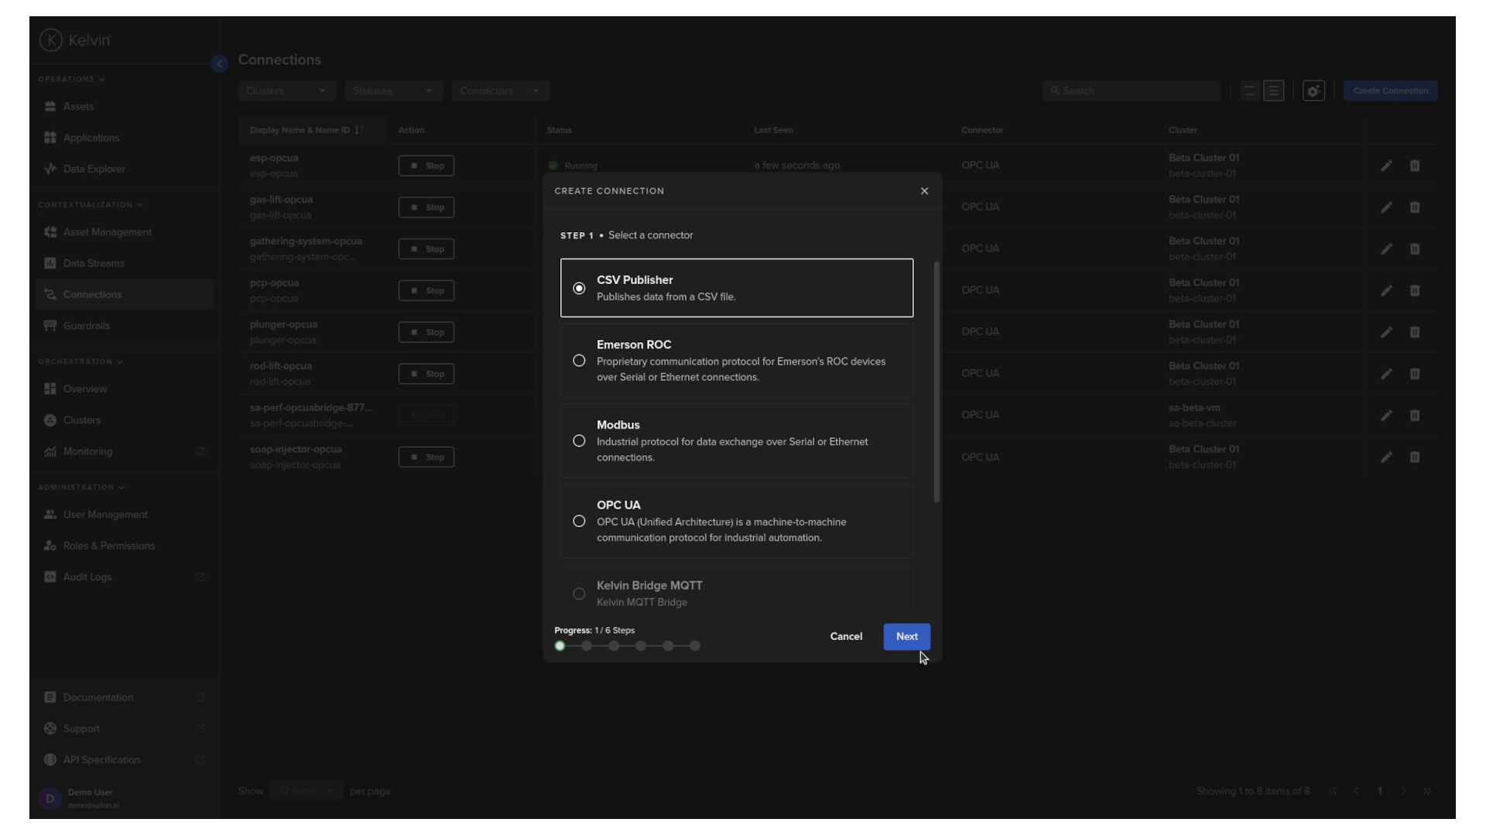
Task: Click Cancel in the dialog
Action: (x=846, y=636)
